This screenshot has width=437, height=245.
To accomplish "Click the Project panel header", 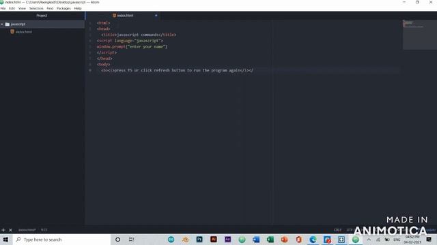I will pos(42,16).
